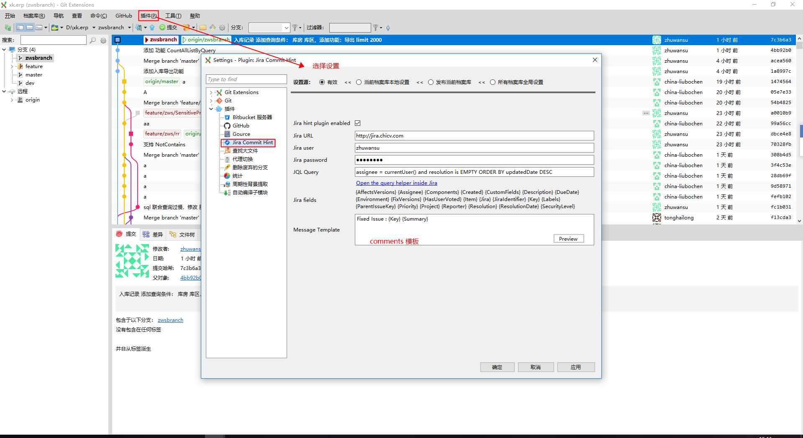Click the revision filter funnel icon
Image resolution: width=803 pixels, height=438 pixels.
376,28
